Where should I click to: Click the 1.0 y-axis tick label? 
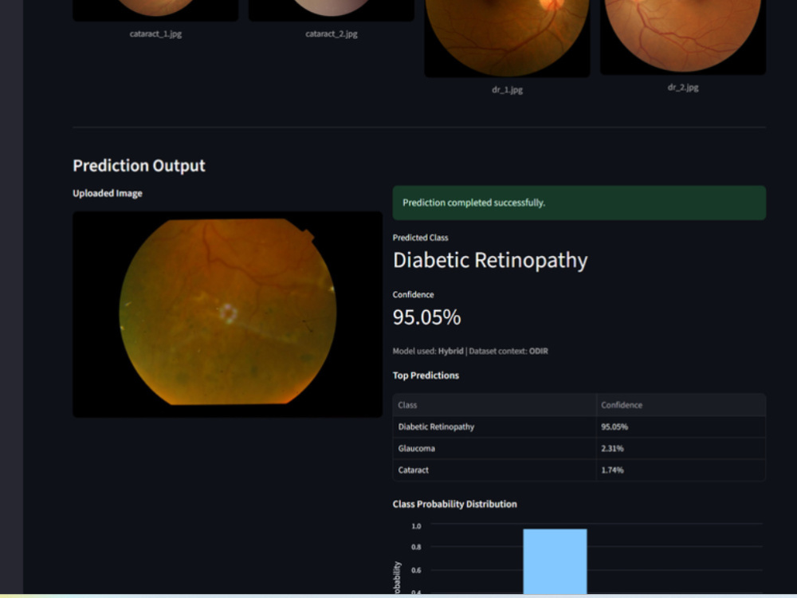(416, 526)
